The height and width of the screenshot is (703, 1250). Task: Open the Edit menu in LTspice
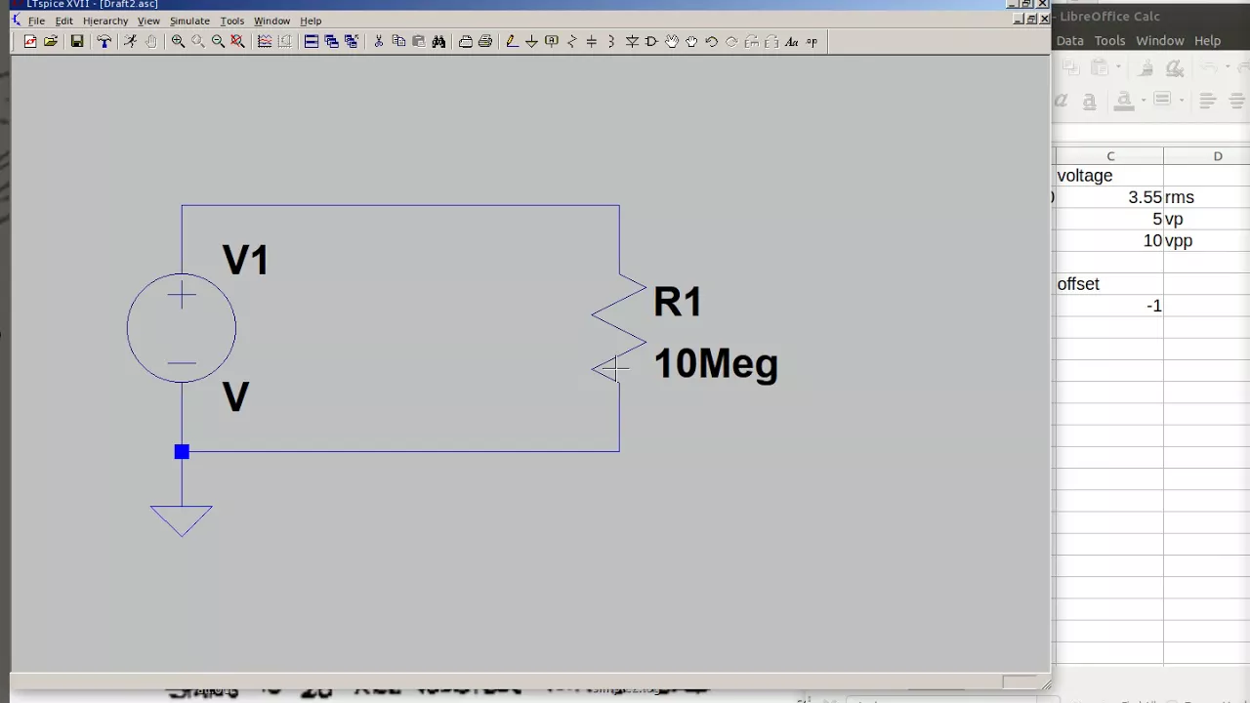pyautogui.click(x=63, y=21)
